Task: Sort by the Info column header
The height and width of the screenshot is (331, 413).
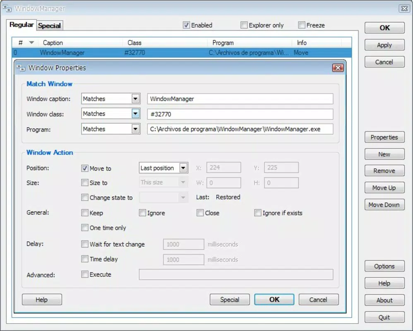Action: coord(317,43)
